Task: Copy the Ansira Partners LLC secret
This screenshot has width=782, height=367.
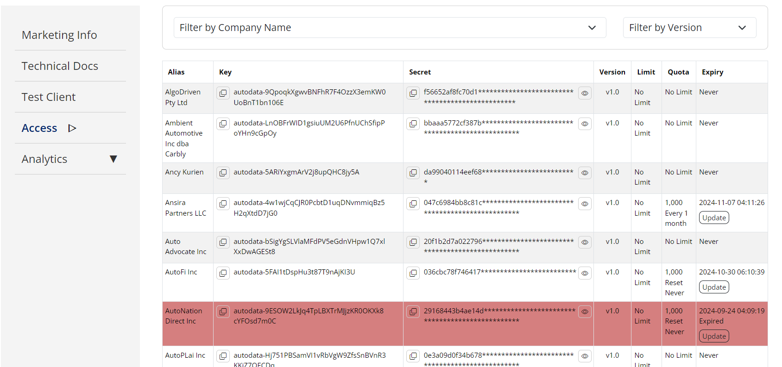Action: point(413,204)
